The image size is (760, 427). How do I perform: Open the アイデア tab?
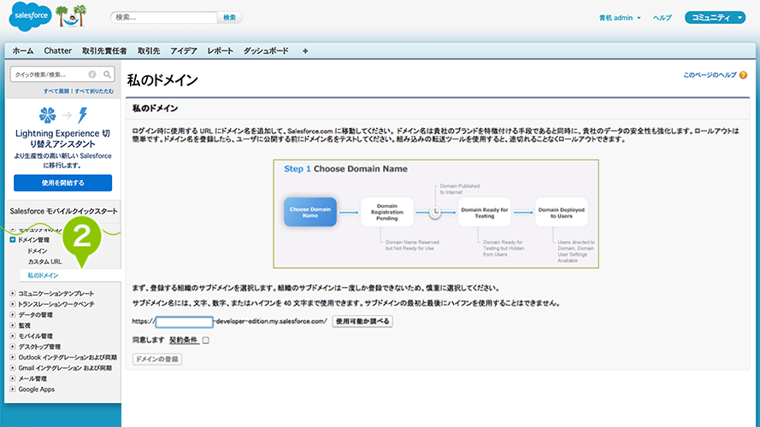(x=183, y=51)
